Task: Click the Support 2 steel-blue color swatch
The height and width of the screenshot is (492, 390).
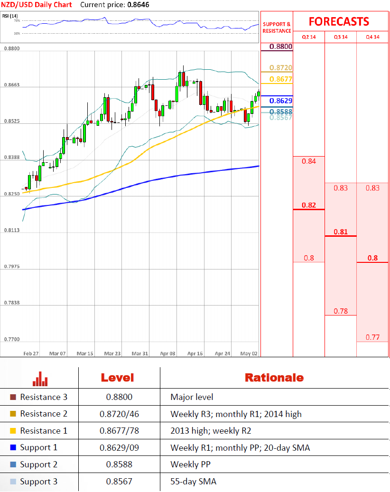Action: (13, 464)
